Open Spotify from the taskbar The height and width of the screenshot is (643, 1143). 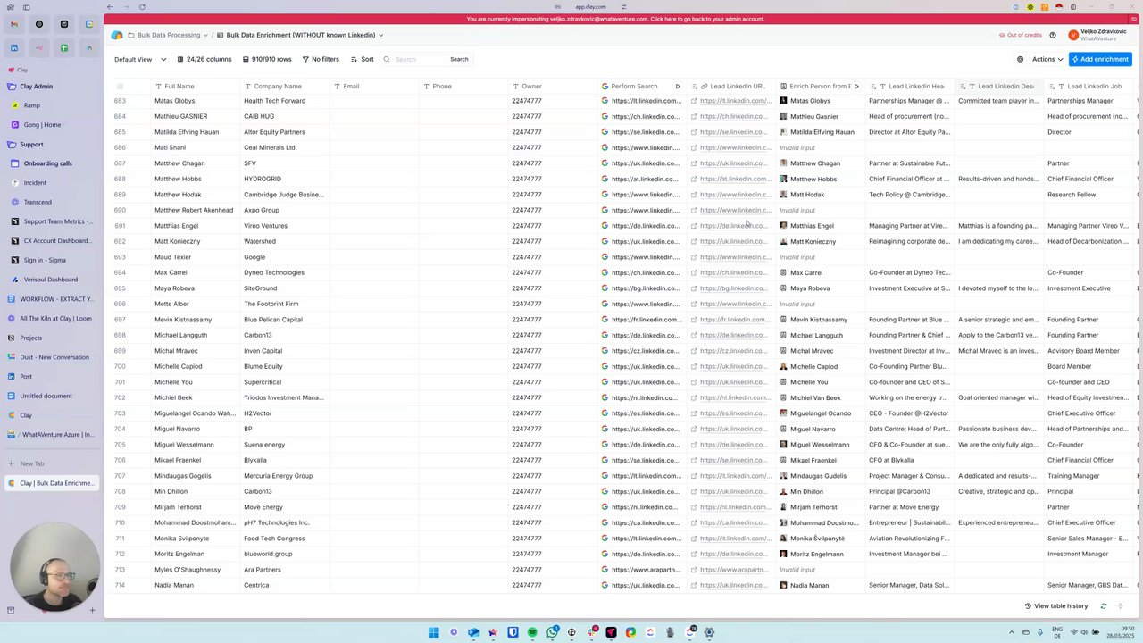[532, 632]
